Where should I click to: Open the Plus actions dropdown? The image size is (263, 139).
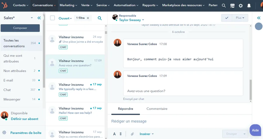[240, 18]
